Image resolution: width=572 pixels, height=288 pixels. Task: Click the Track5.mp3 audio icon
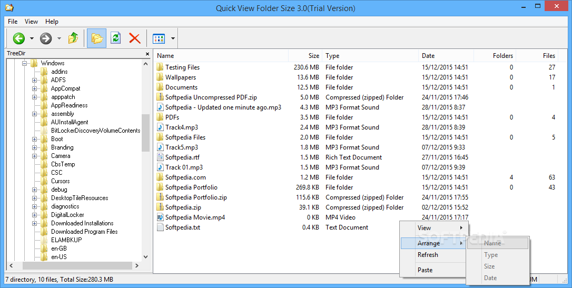click(160, 147)
